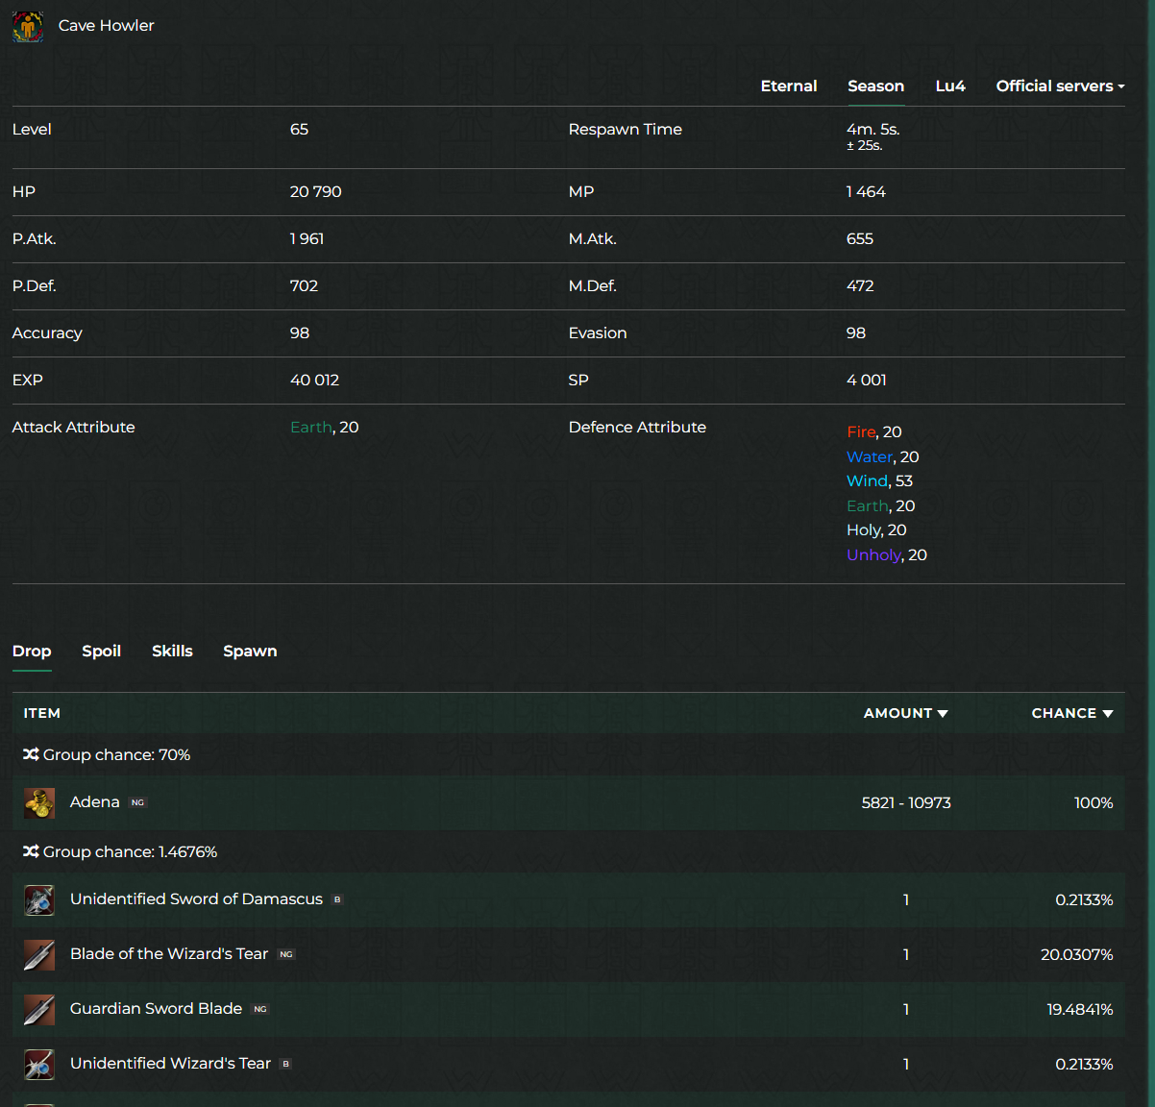Click Blade of the Wizard's Tear icon
The image size is (1155, 1107).
coord(39,955)
